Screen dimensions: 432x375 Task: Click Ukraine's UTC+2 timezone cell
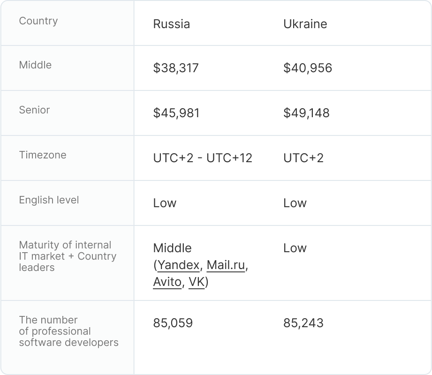pyautogui.click(x=303, y=158)
